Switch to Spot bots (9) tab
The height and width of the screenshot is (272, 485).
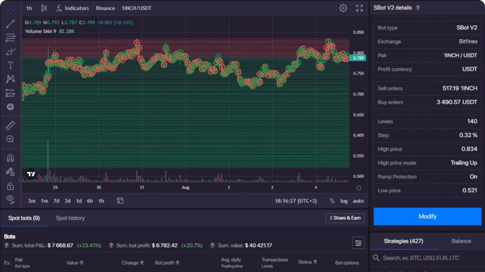[x=24, y=218]
